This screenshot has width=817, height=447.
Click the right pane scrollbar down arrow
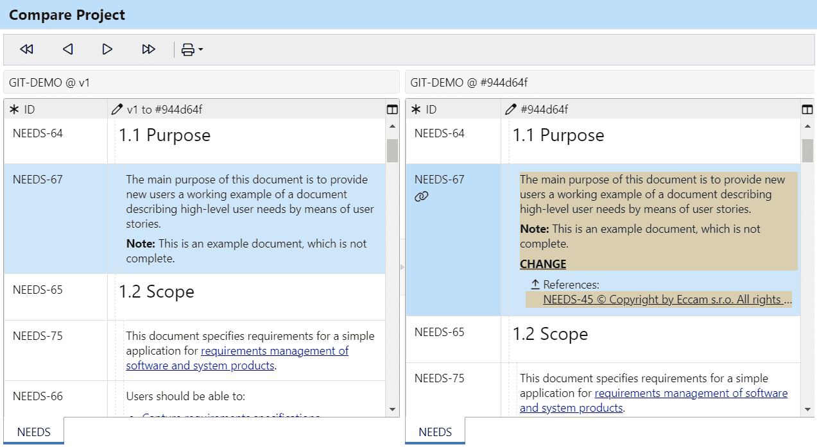[807, 409]
